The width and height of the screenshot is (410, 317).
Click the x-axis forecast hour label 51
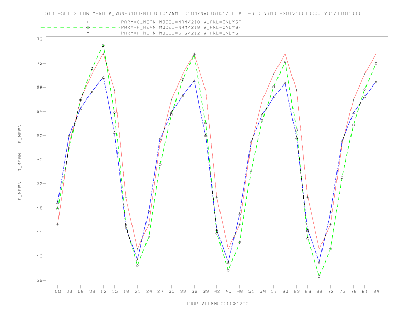[251, 291]
